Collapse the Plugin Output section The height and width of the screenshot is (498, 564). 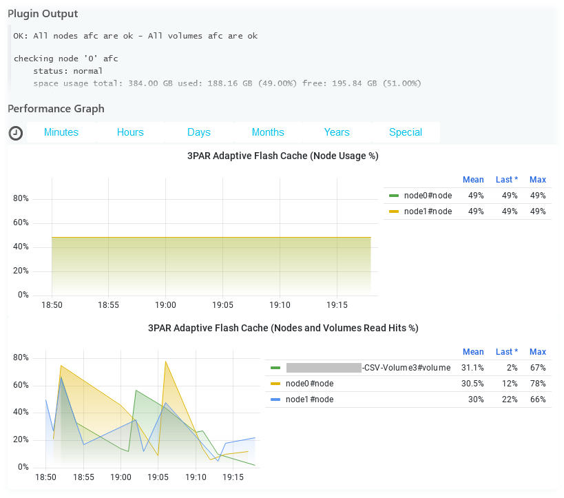(x=43, y=14)
